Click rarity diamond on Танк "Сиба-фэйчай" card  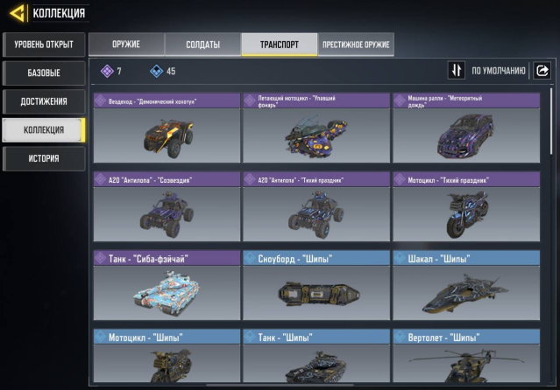click(101, 258)
